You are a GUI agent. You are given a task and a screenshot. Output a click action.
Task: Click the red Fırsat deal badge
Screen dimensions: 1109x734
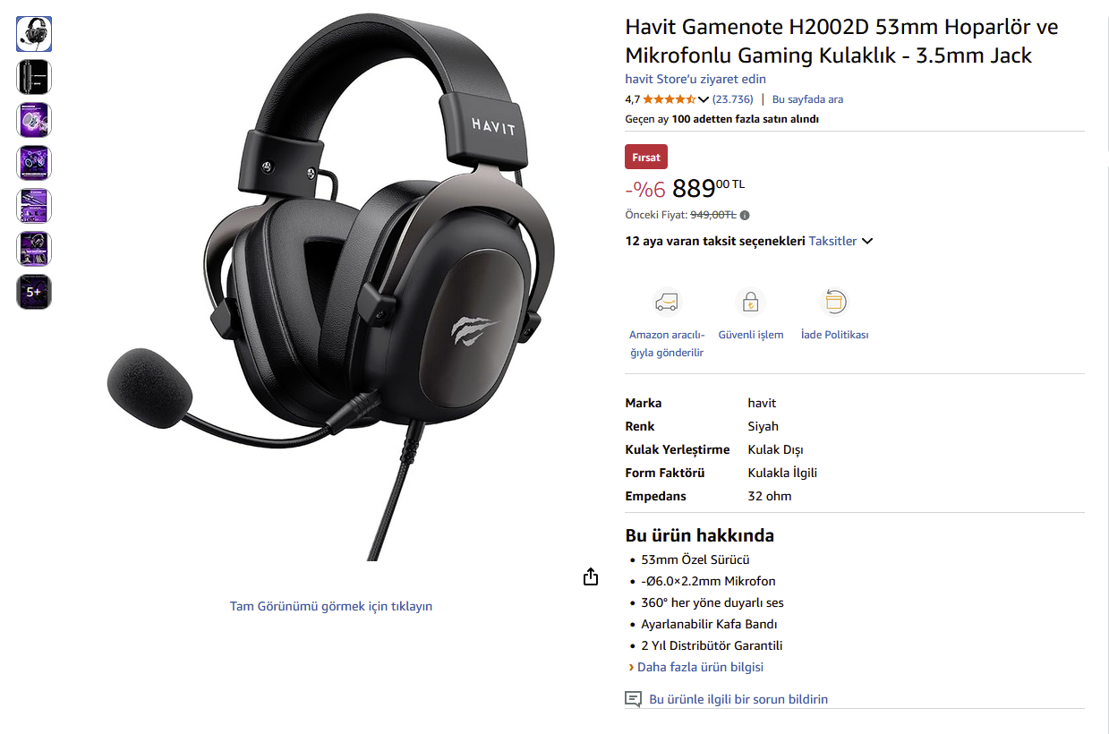pyautogui.click(x=646, y=158)
